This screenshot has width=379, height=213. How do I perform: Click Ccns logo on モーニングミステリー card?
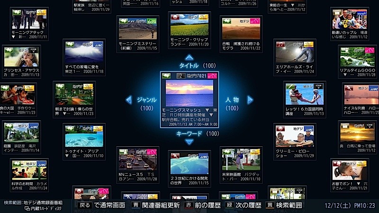click(x=152, y=21)
